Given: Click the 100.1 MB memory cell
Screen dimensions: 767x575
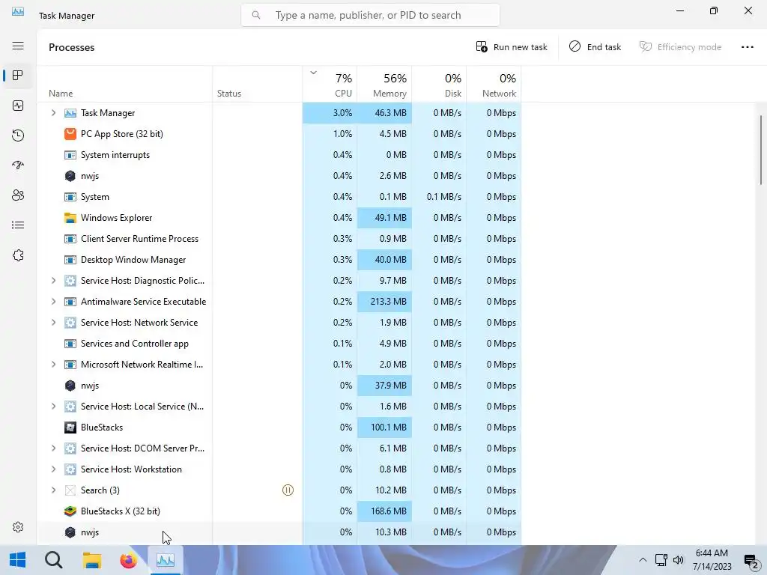Looking at the screenshot, I should point(384,428).
